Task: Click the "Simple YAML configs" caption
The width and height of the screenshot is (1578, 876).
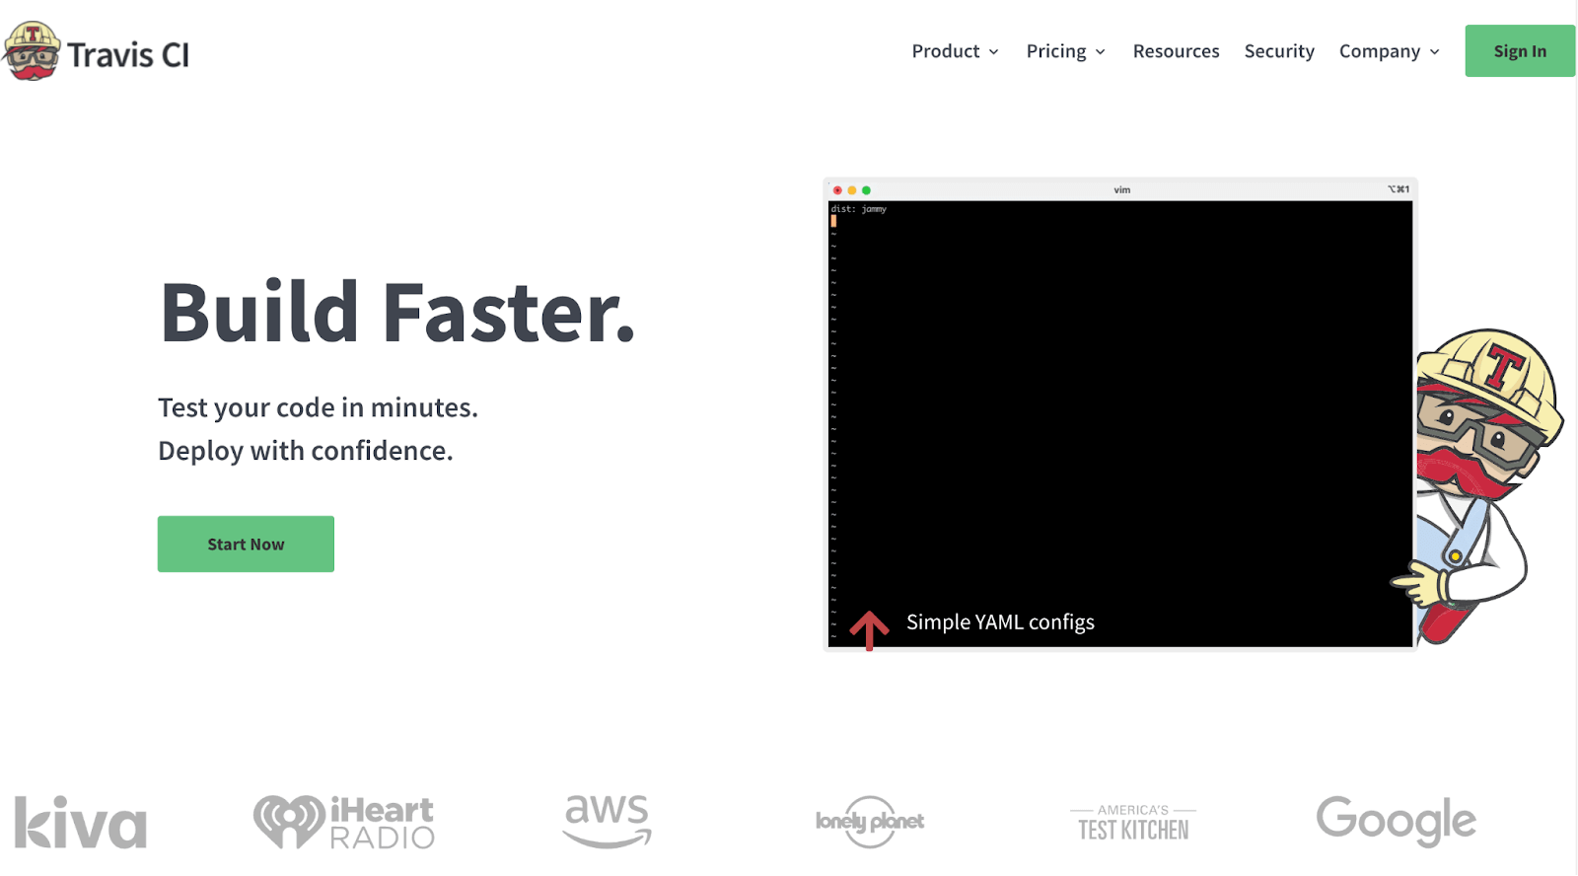Action: (1000, 622)
